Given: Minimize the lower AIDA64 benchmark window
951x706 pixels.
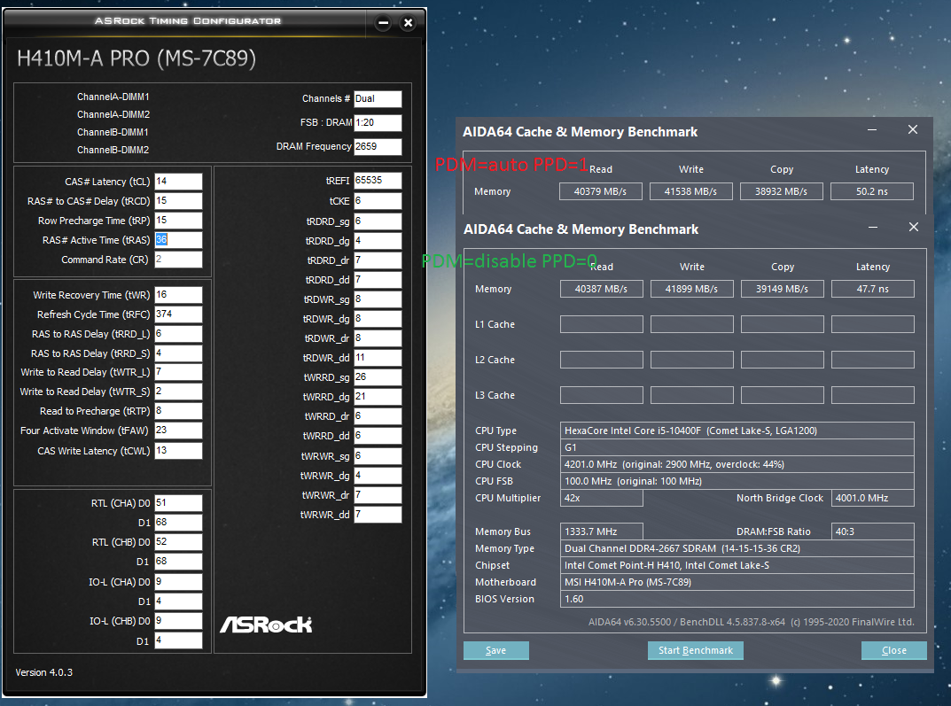Looking at the screenshot, I should point(873,228).
